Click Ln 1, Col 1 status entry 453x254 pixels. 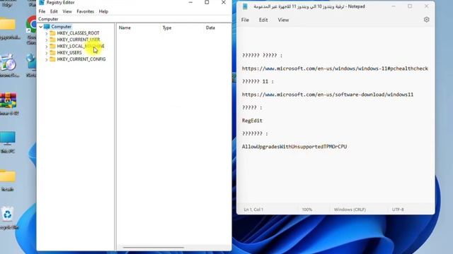point(253,210)
